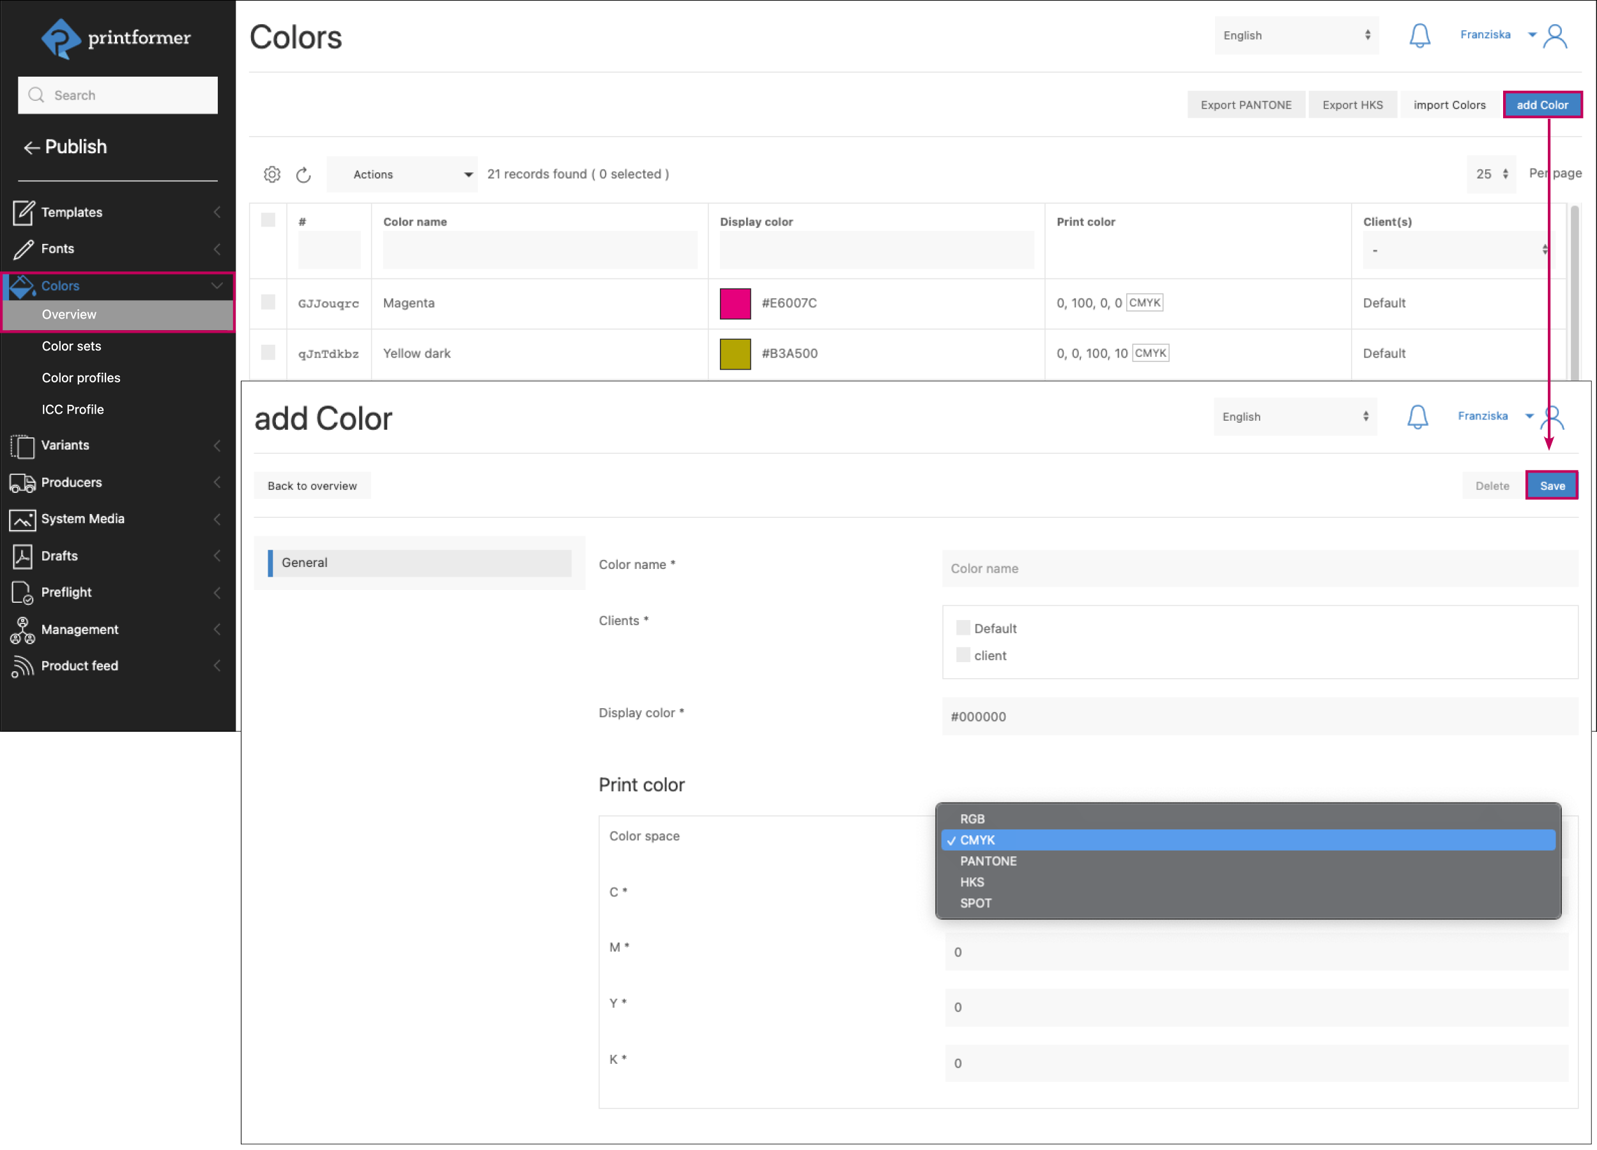Click the Management sidebar icon
1597x1150 pixels.
[x=22, y=630]
